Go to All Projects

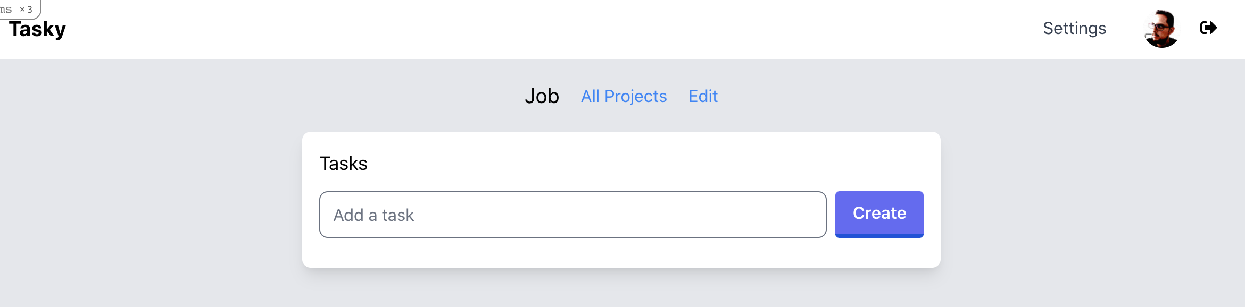point(624,96)
